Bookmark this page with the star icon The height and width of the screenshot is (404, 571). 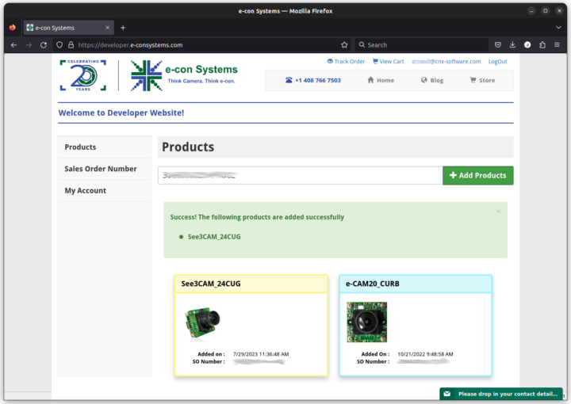click(x=344, y=45)
